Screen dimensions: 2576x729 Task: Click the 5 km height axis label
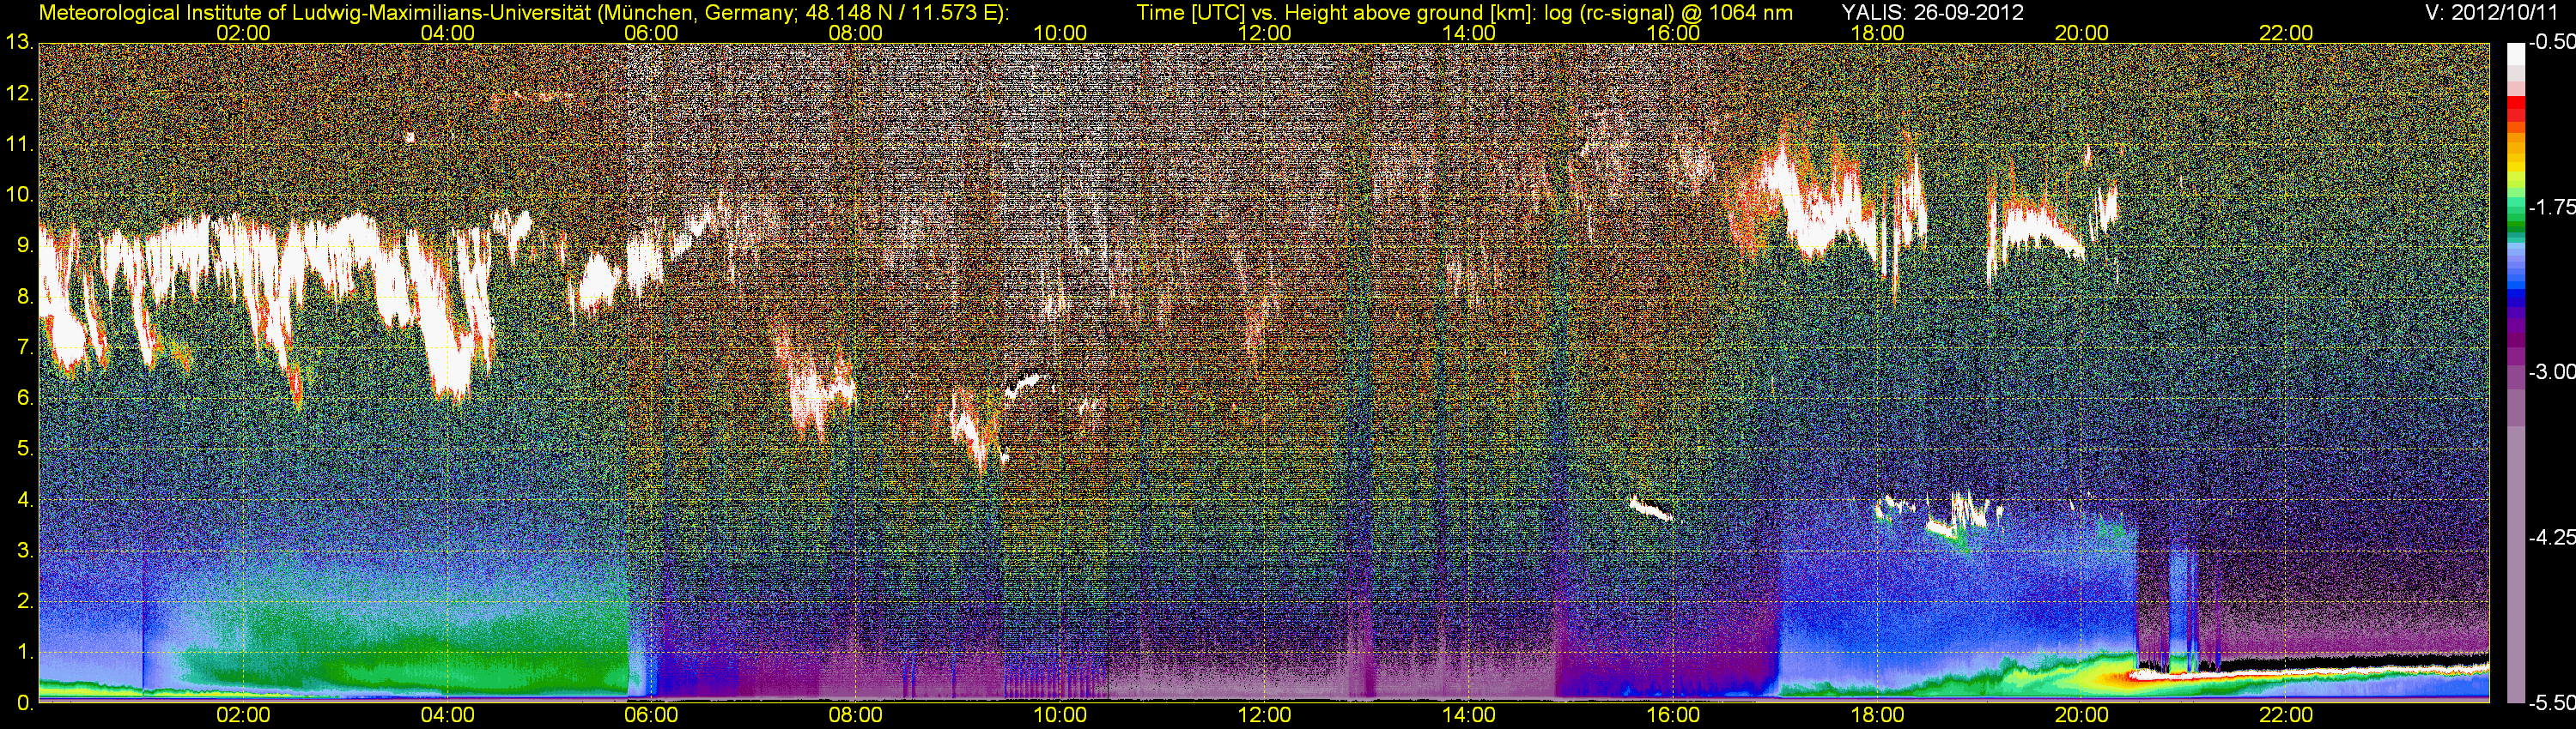(x=25, y=449)
